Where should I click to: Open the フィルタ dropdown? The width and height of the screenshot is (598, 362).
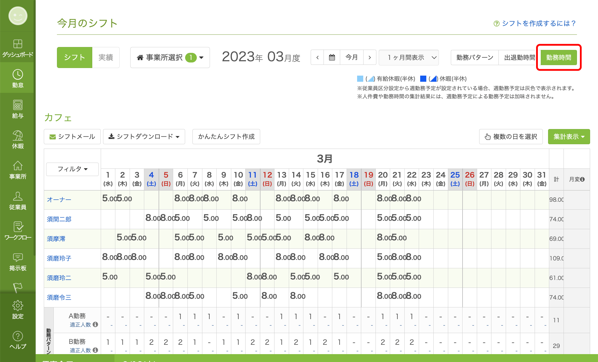pyautogui.click(x=72, y=169)
